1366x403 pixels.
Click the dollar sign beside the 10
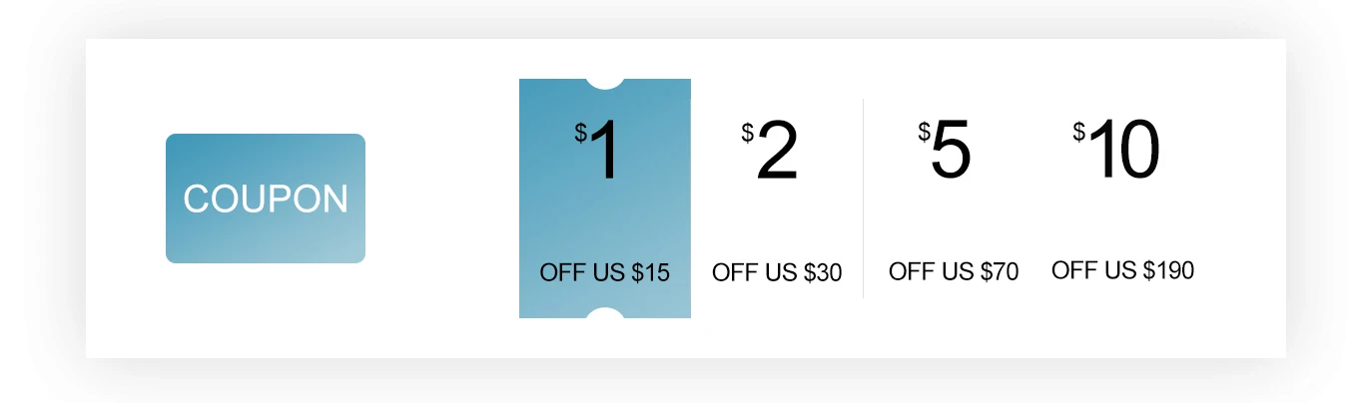pos(1079,132)
